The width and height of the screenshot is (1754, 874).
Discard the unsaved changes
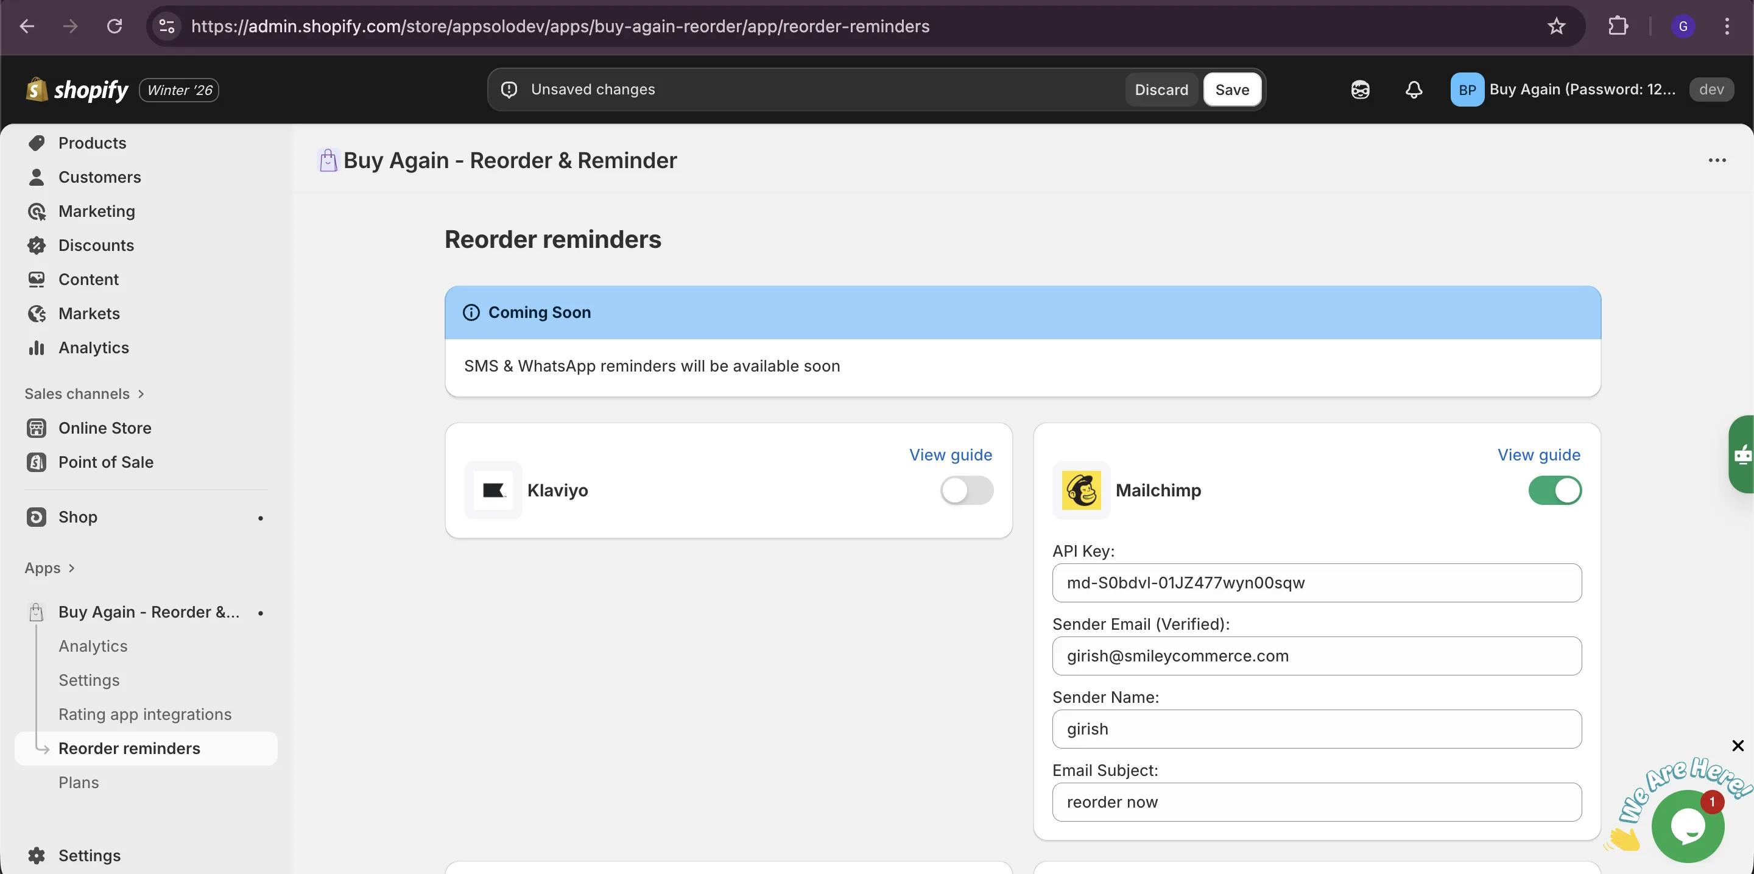[1161, 90]
